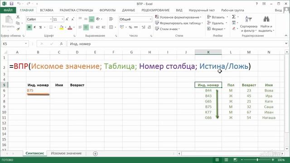Open the font size 11 dropdown
The width and height of the screenshot is (290, 163).
coord(63,19)
